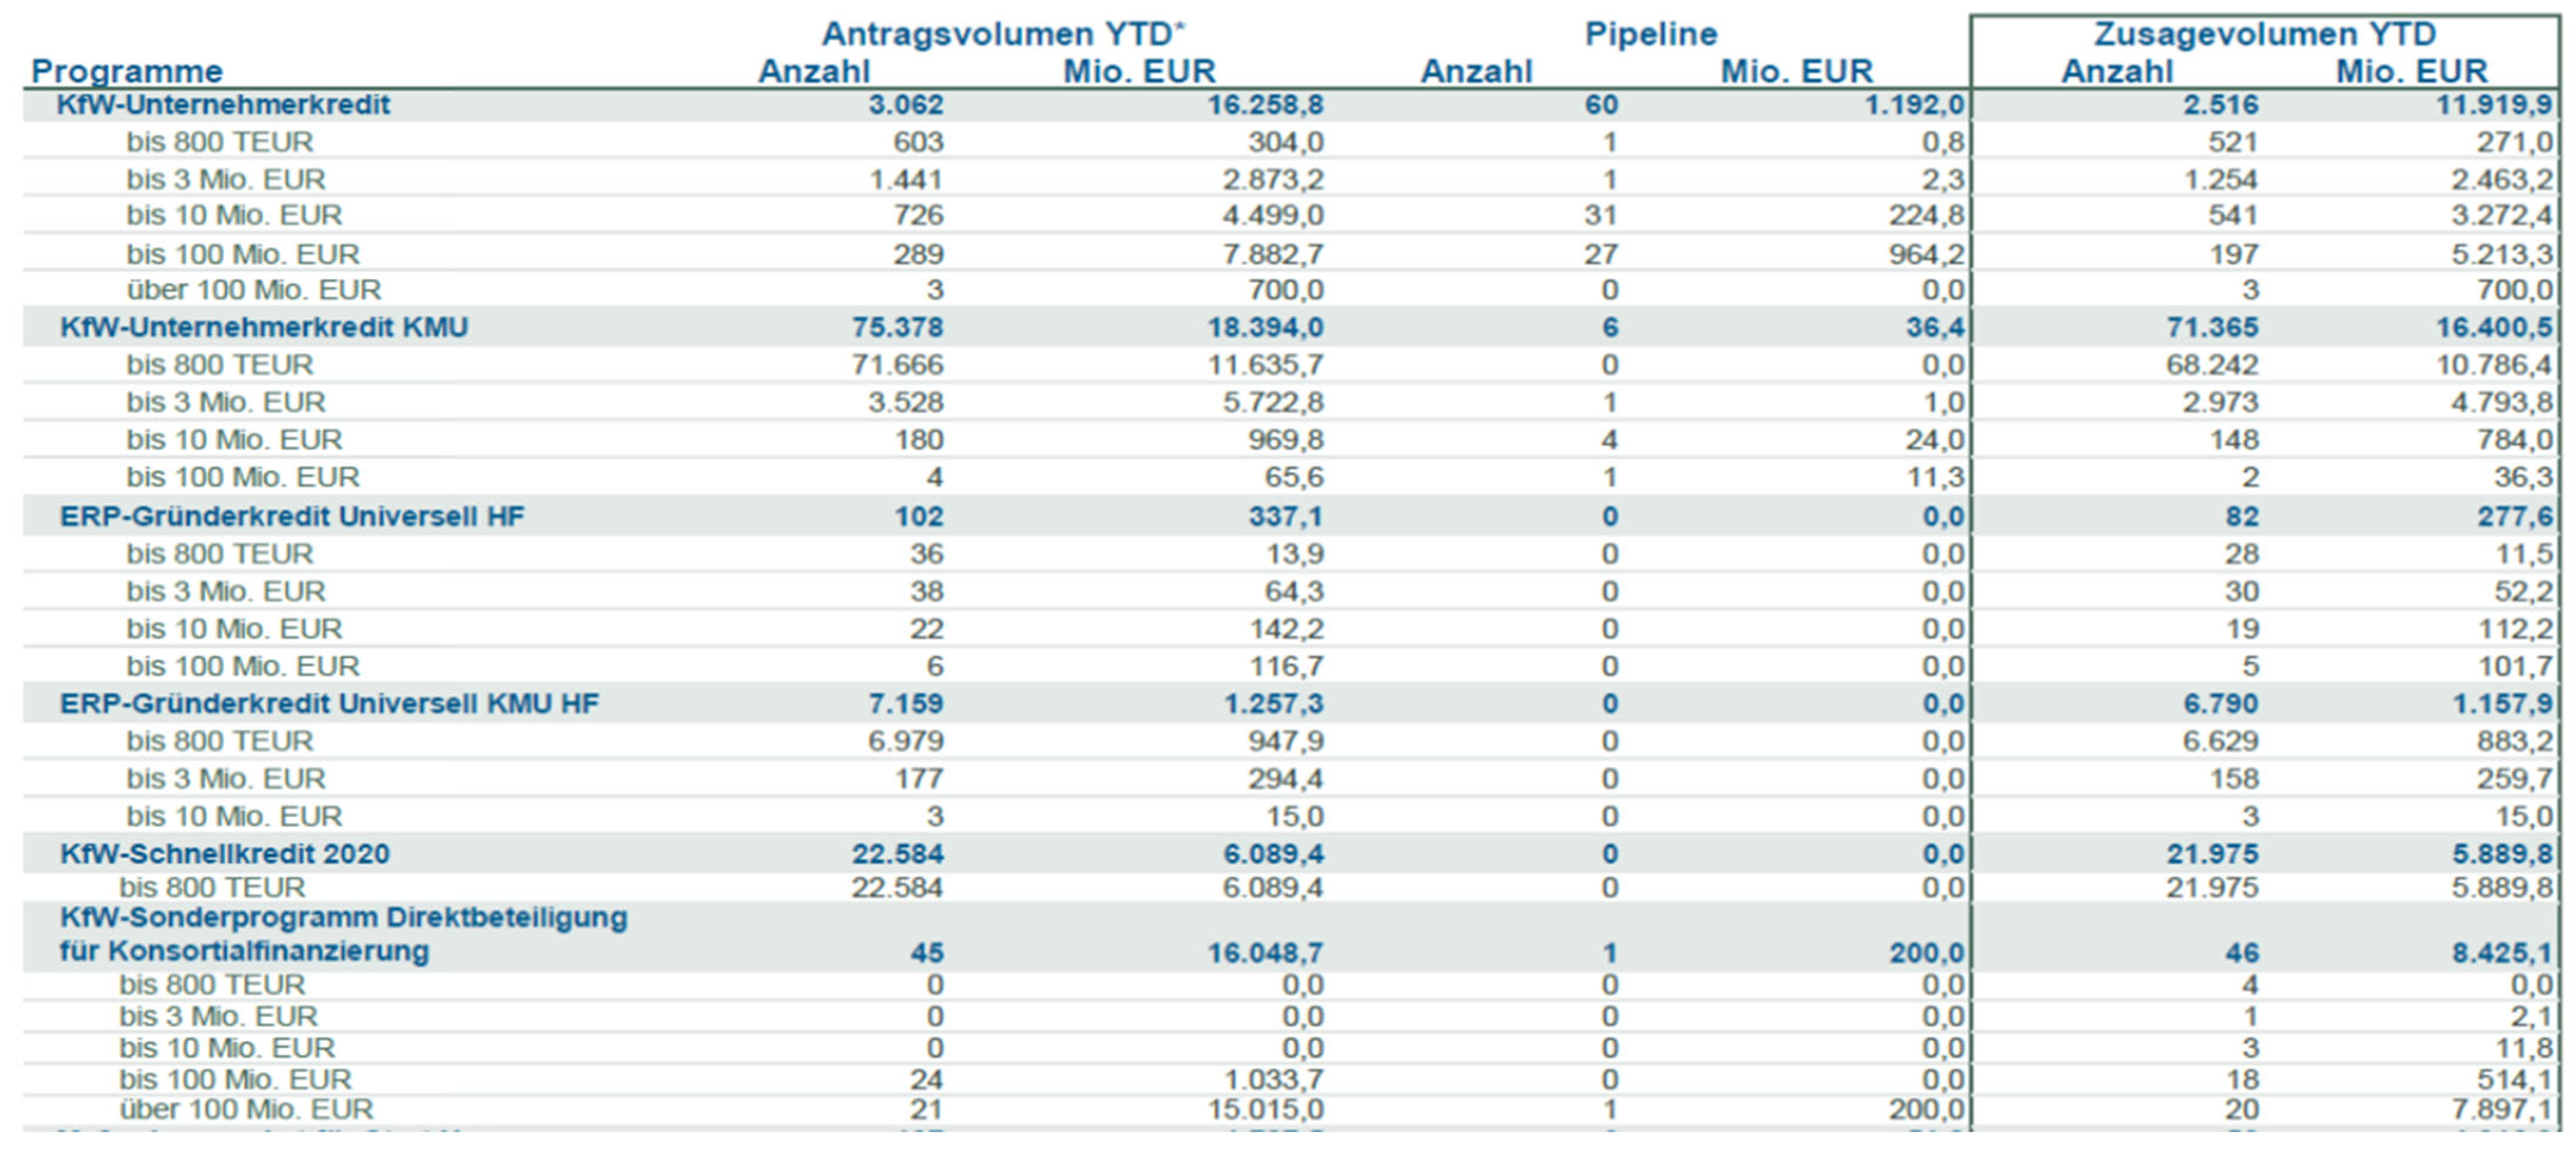The width and height of the screenshot is (2576, 1150).
Task: Select 'bis 100 Mio. EUR' under KfW-Unternehmerkredit KMU
Action: pyautogui.click(x=243, y=477)
